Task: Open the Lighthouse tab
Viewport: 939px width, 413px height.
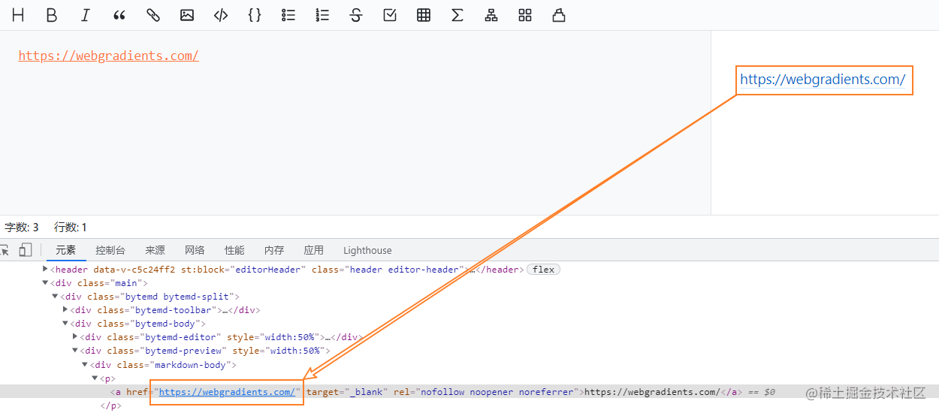Action: [x=367, y=250]
